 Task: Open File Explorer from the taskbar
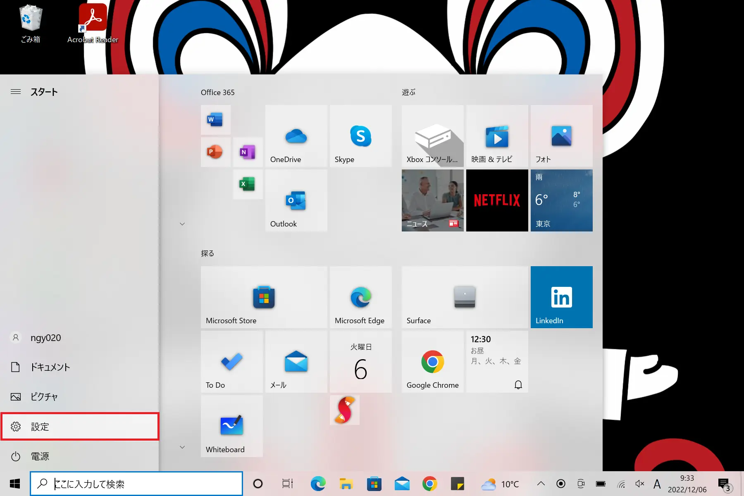pyautogui.click(x=346, y=484)
